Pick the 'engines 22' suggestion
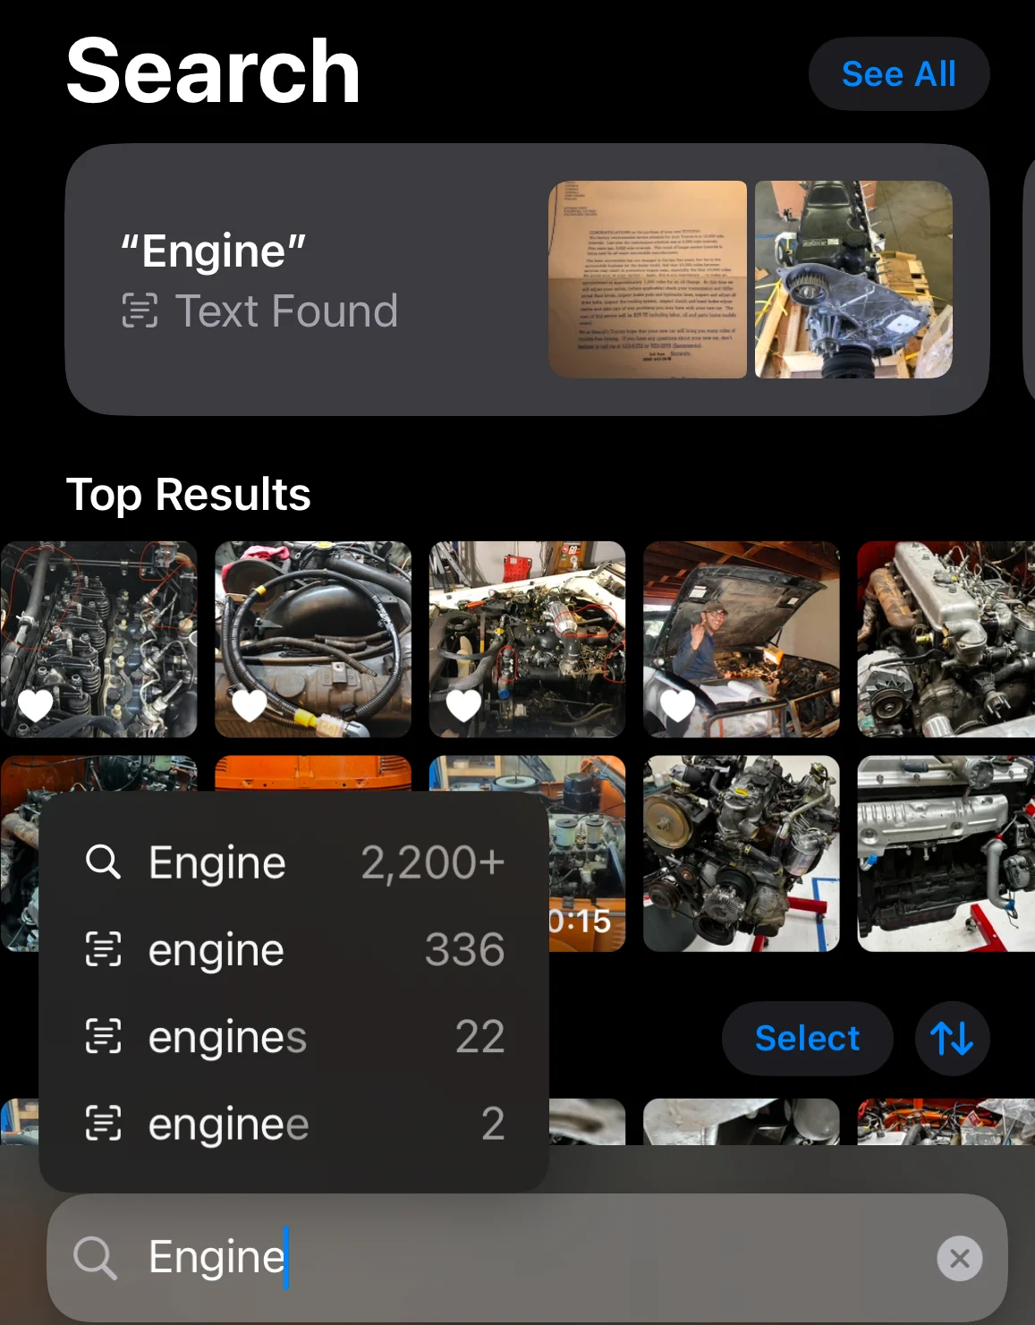Image resolution: width=1035 pixels, height=1325 pixels. point(293,1036)
